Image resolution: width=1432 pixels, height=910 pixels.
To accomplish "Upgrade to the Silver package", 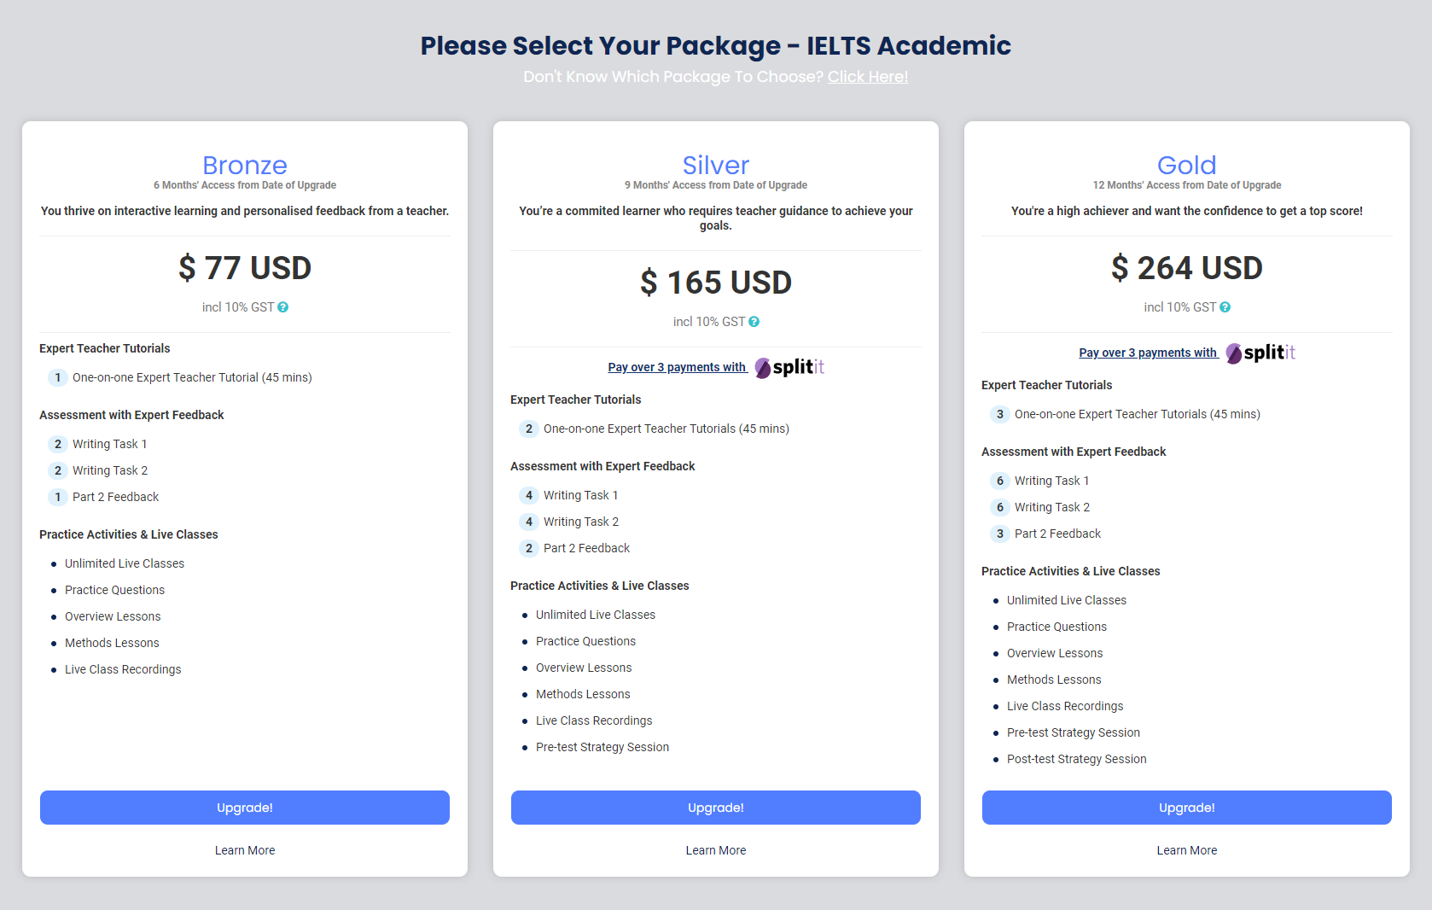I will point(716,808).
